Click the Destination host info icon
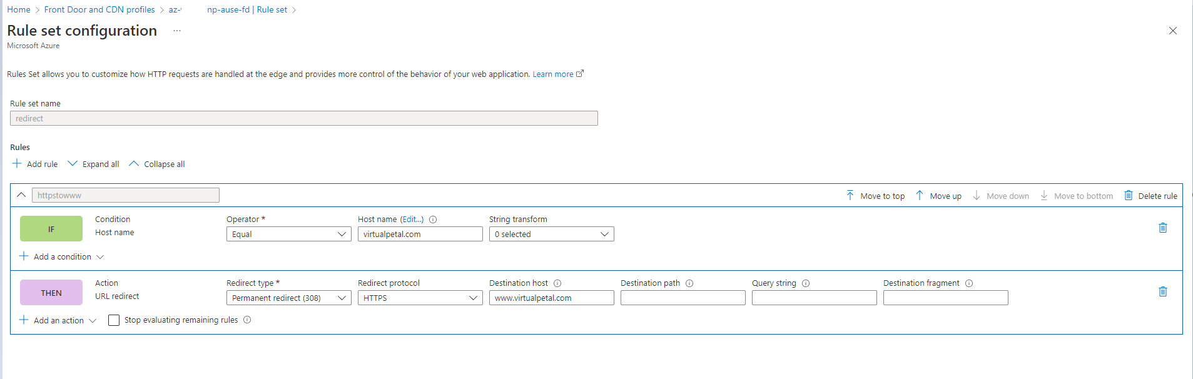 (x=557, y=283)
